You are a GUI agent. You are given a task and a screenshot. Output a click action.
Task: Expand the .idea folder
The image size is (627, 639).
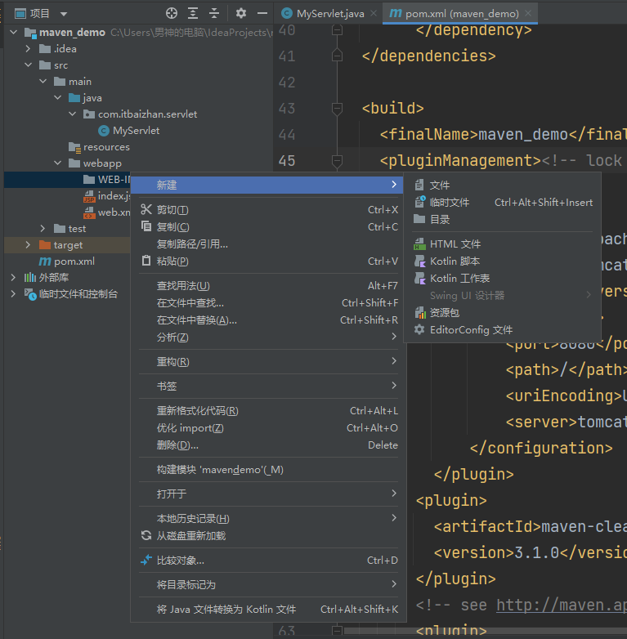pyautogui.click(x=28, y=48)
